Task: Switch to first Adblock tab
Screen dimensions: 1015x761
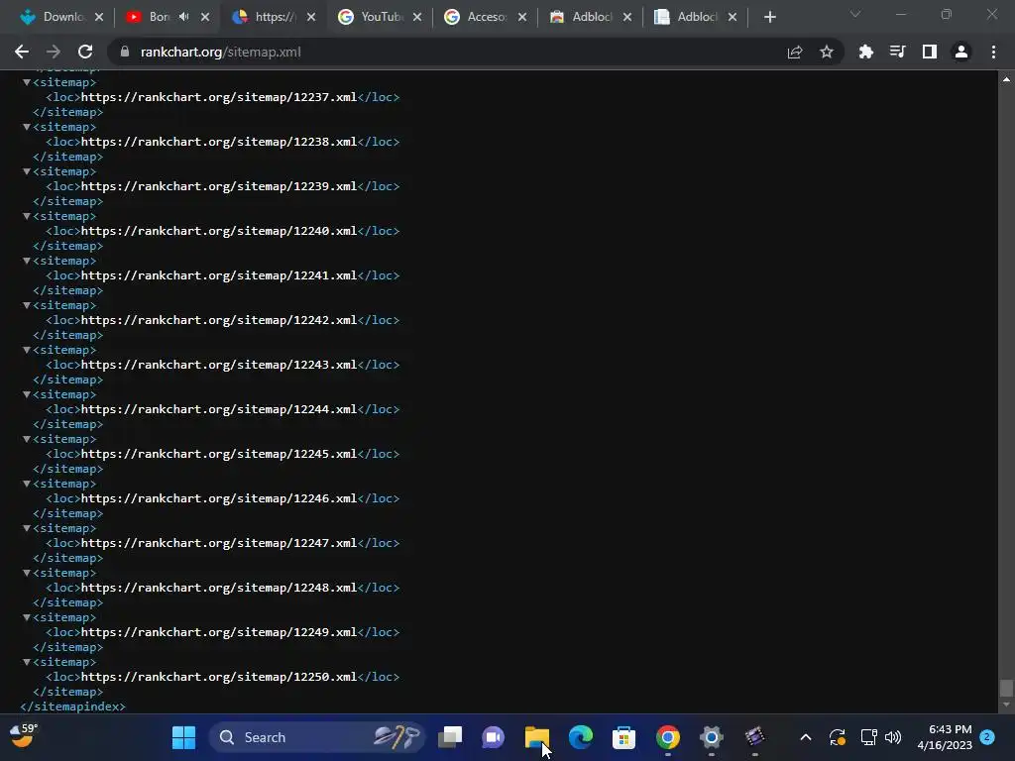Action: coord(591,17)
